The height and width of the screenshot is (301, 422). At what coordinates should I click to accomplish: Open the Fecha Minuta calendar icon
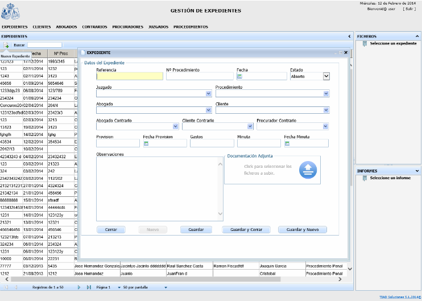click(x=287, y=143)
